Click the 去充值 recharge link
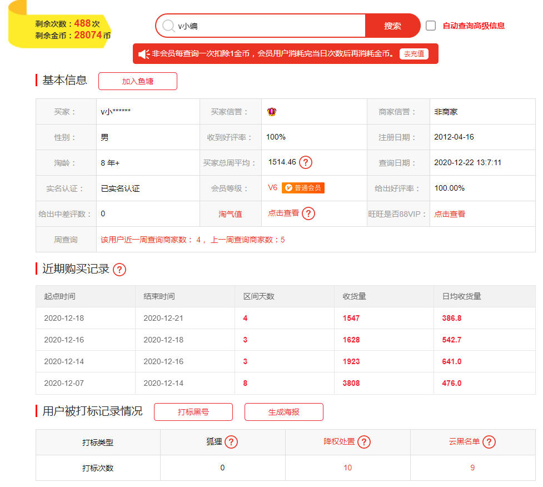The width and height of the screenshot is (543, 487). point(414,53)
